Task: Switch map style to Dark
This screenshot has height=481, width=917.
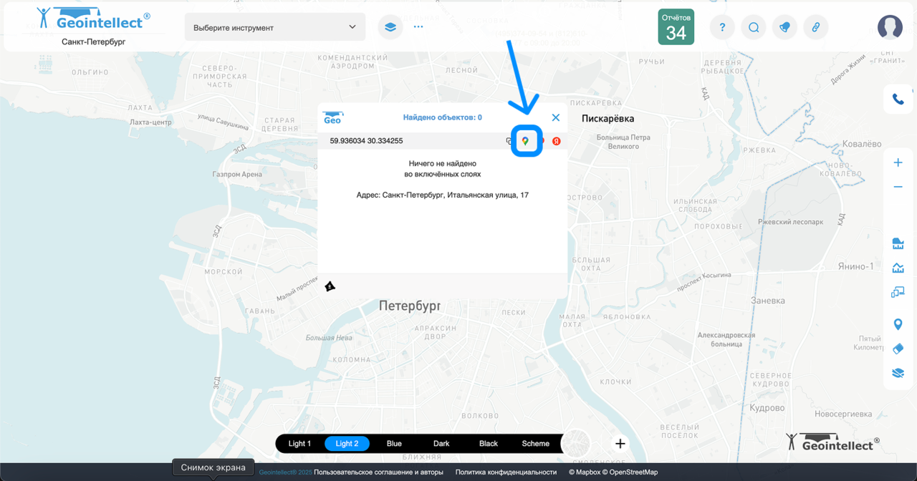Action: pos(441,444)
